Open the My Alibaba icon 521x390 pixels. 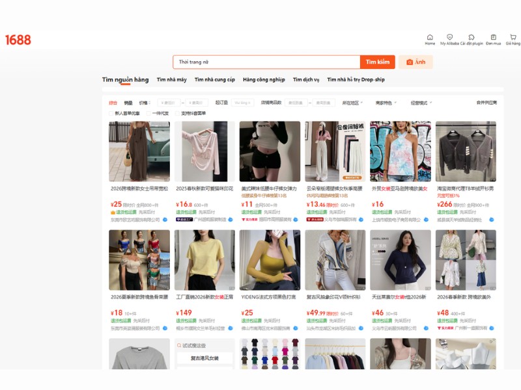[449, 37]
